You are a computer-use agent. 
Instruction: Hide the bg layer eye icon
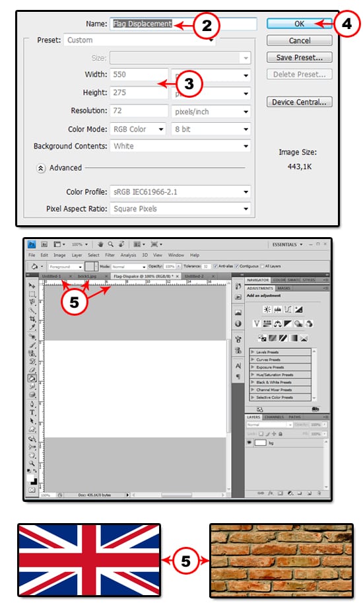point(249,443)
